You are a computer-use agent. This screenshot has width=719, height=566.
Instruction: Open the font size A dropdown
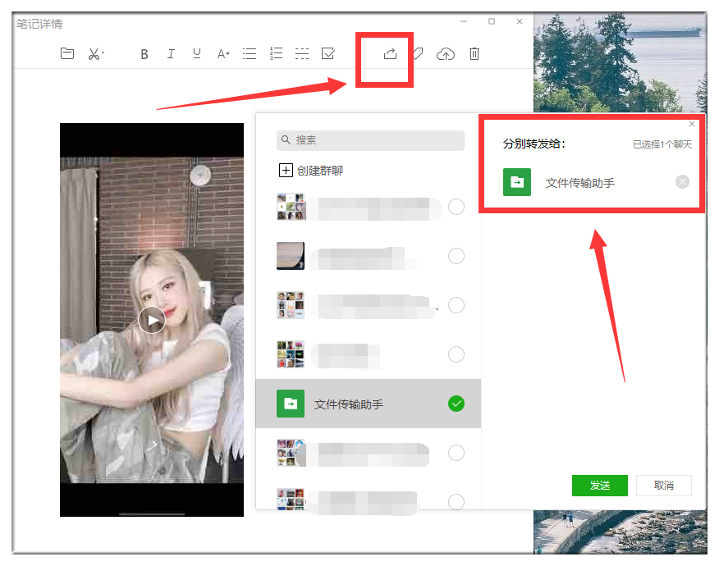(223, 54)
